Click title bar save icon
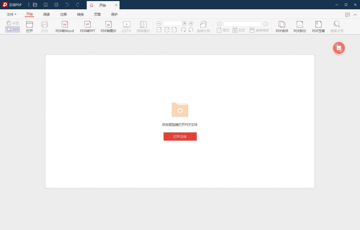Screen dimensions: 360x230 (46, 5)
